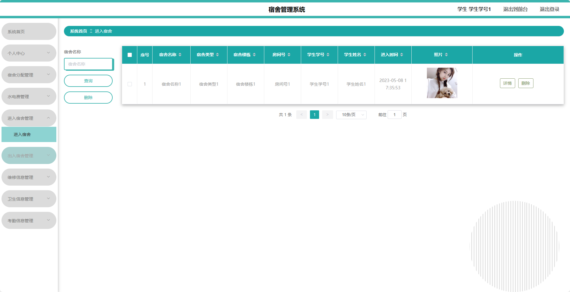This screenshot has width=570, height=292.
Task: Open the student photo thumbnail
Action: tap(442, 83)
